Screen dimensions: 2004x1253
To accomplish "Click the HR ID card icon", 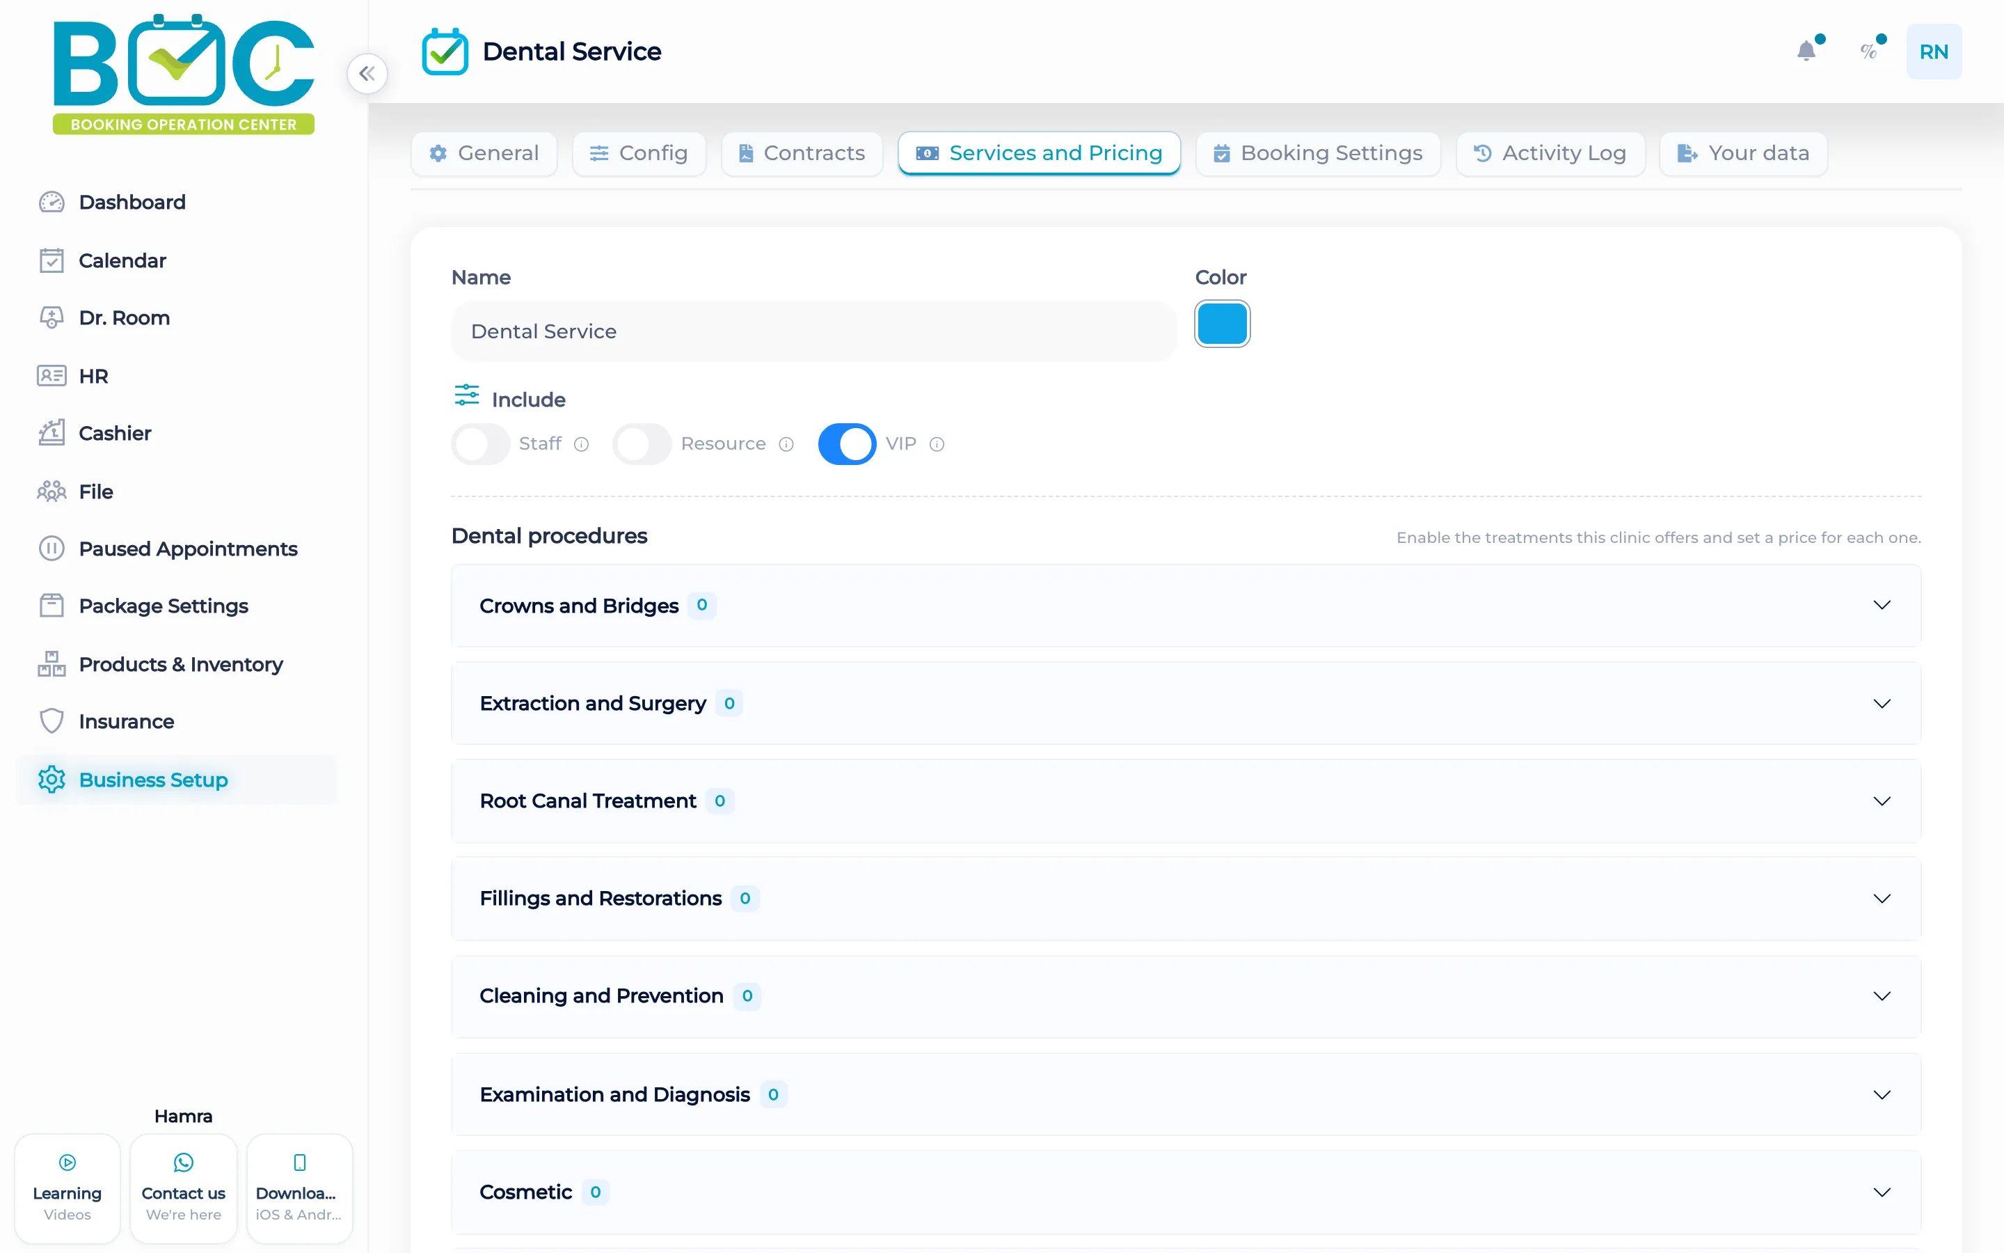I will coord(51,375).
